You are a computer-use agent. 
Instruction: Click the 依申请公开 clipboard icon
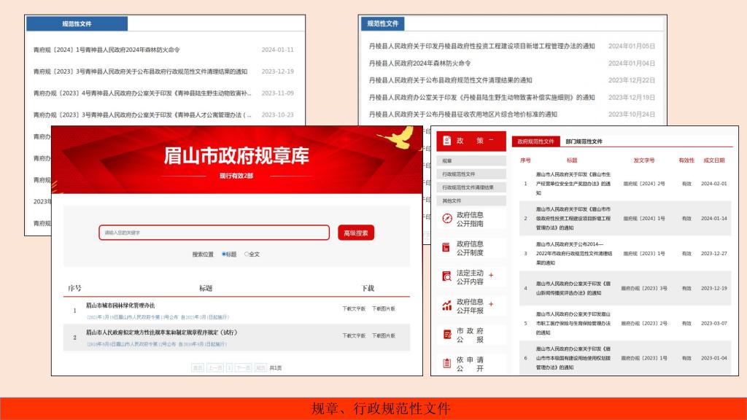[x=447, y=363]
